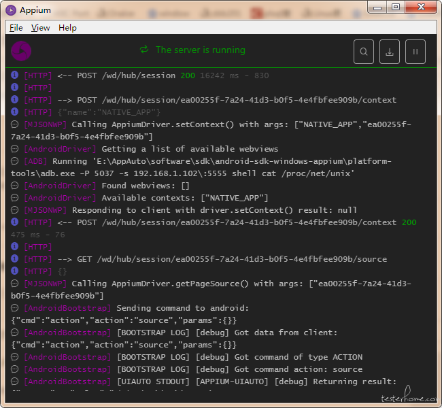Open the View menu

click(40, 28)
